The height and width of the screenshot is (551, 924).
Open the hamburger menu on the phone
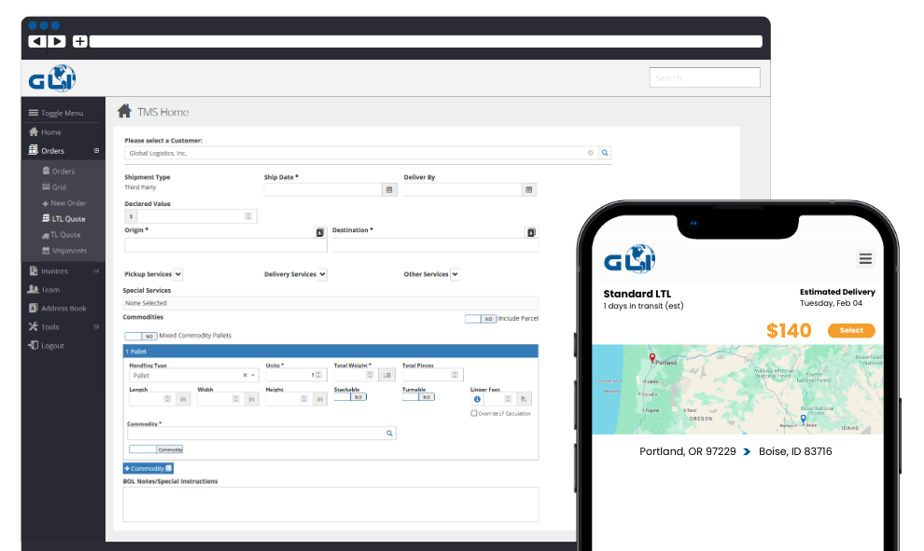pyautogui.click(x=865, y=259)
